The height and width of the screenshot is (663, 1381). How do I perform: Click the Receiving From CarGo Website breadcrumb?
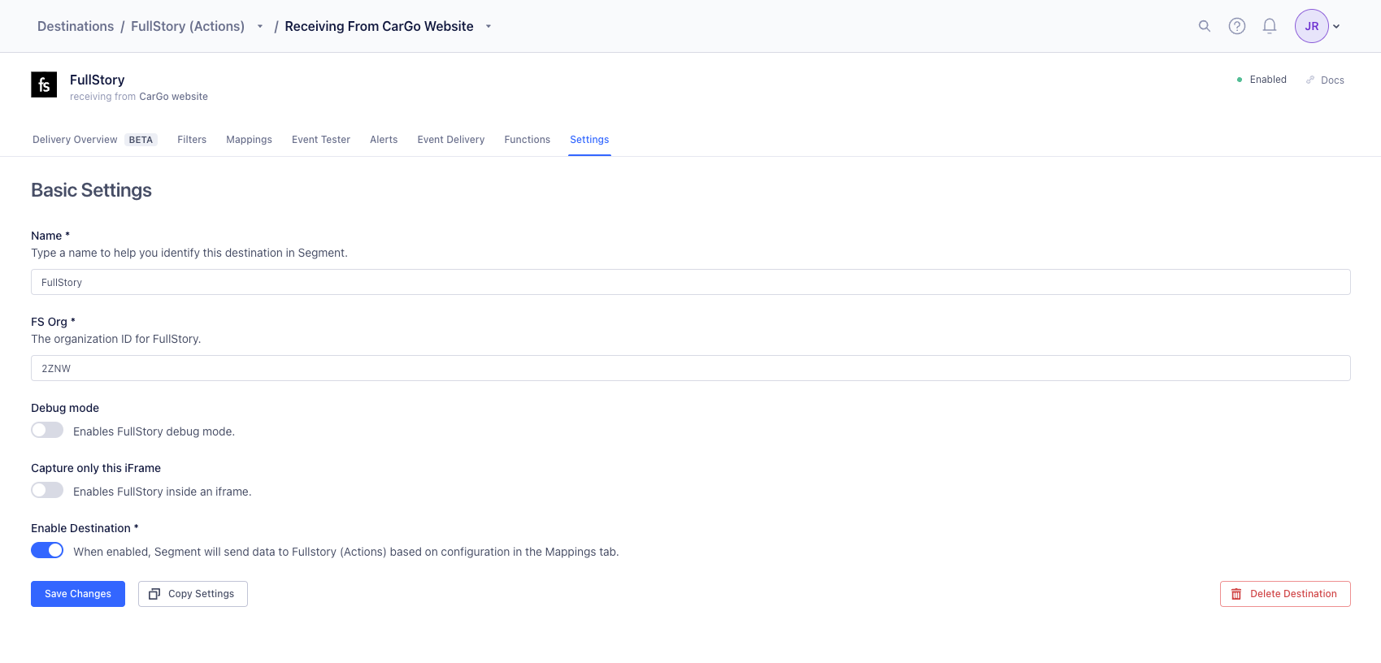tap(379, 26)
